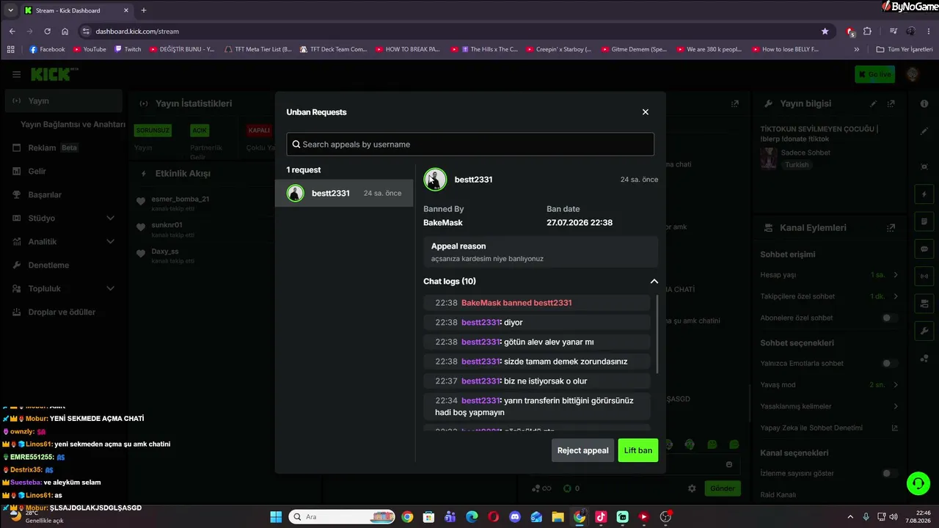Open Takipçilere özel sohbet duration chevron
This screenshot has width=939, height=528.
[896, 296]
